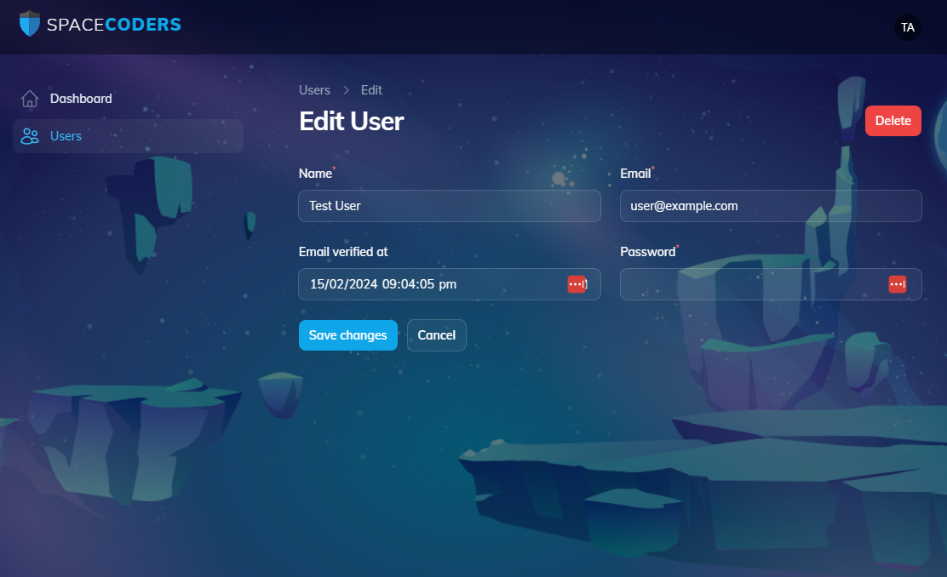Click the Edit User page heading
This screenshot has width=947, height=577.
pos(352,122)
